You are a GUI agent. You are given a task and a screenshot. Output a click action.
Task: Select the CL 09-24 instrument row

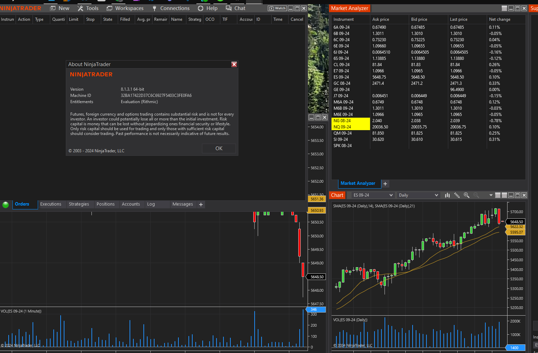(428, 65)
